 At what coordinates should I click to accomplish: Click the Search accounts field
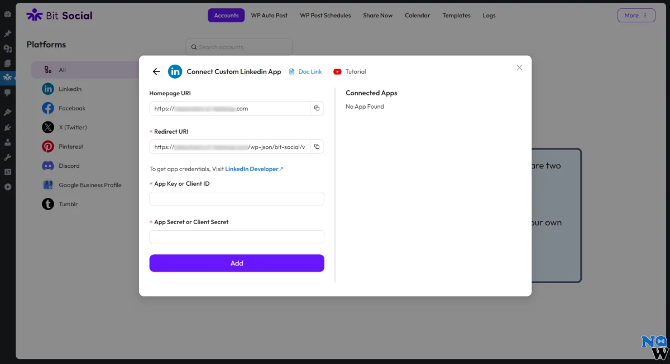tap(239, 47)
